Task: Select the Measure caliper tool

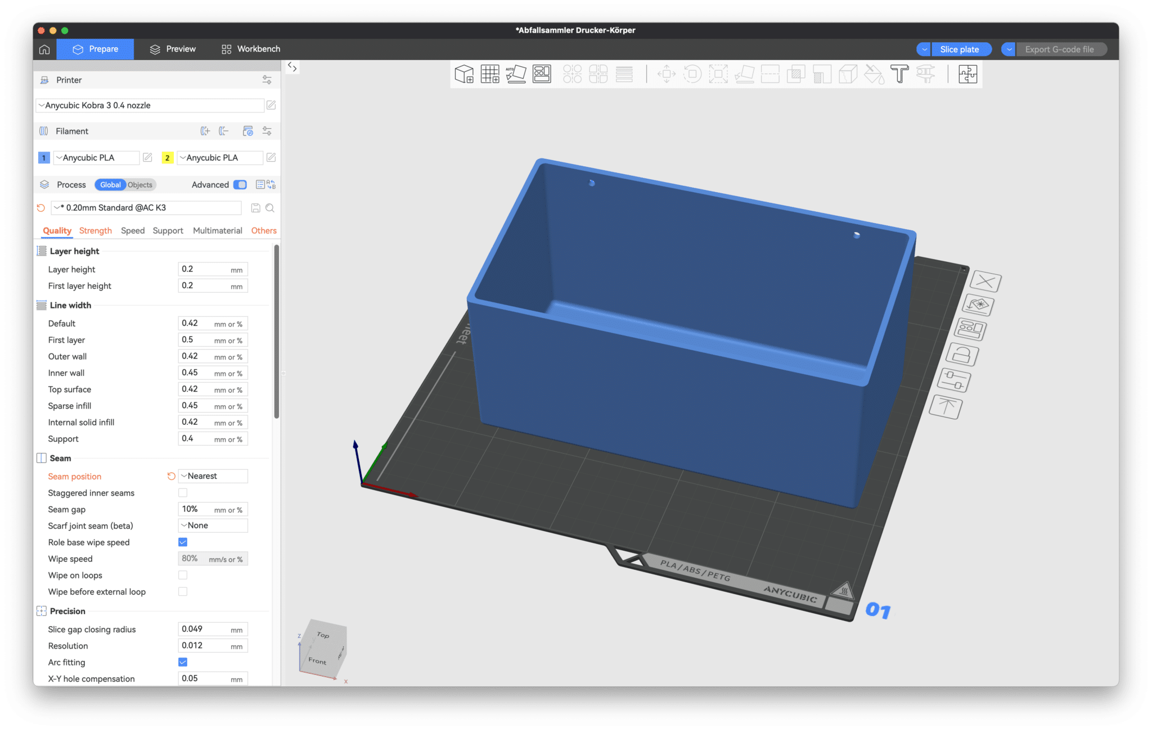Action: coord(925,74)
